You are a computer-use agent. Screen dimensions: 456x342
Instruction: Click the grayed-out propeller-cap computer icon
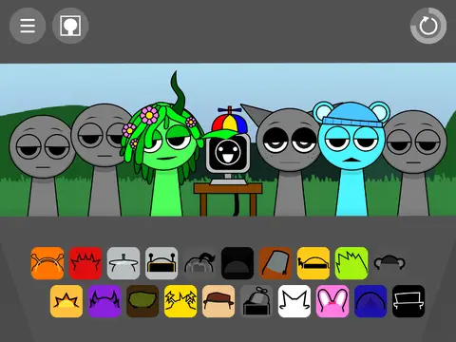(x=256, y=301)
